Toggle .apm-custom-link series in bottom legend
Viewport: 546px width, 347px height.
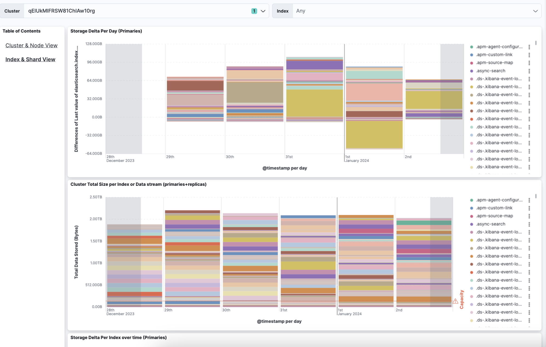(494, 208)
